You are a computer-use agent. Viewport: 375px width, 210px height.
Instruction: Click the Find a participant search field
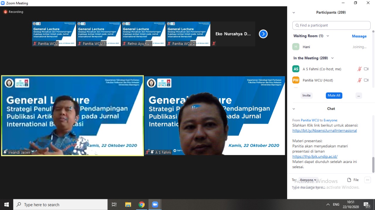[x=331, y=25]
